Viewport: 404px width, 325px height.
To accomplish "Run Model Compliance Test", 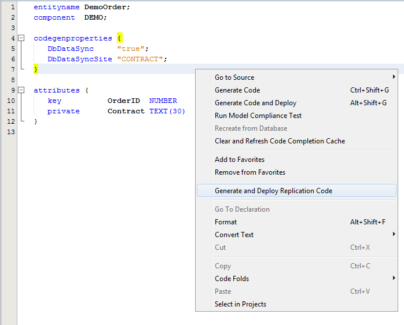I will click(258, 116).
